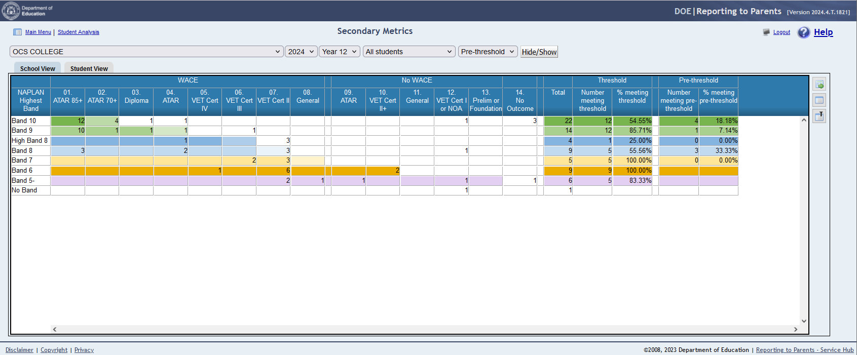
Task: Go to the Main Menu link
Action: click(x=38, y=32)
